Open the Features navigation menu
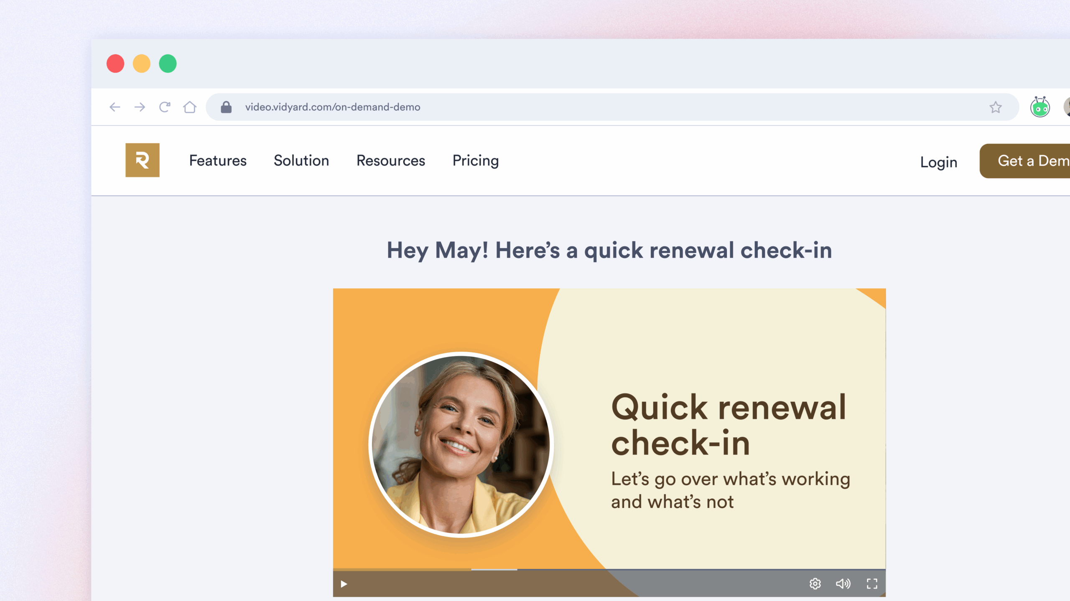The width and height of the screenshot is (1070, 601). (218, 161)
